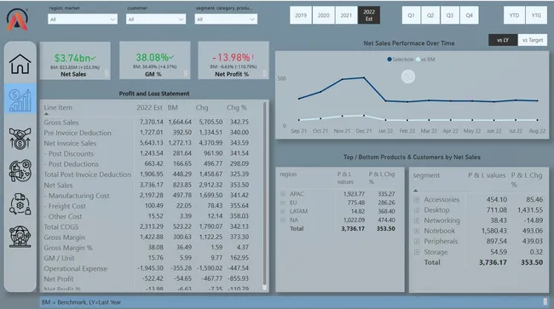Viewport: 554px width, 309px height.
Task: Select fiscal year 2021
Action: click(346, 15)
